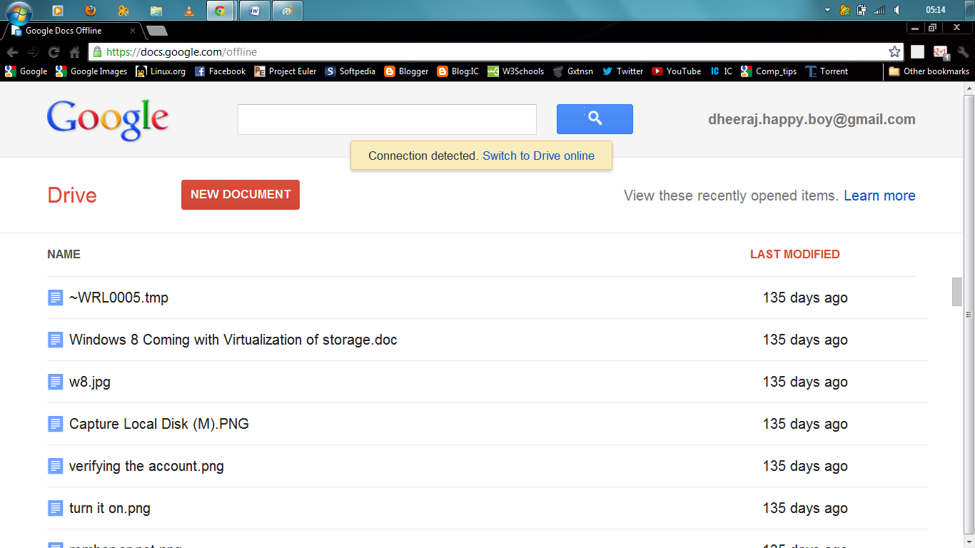
Task: Click inside the Drive search box
Action: [387, 119]
